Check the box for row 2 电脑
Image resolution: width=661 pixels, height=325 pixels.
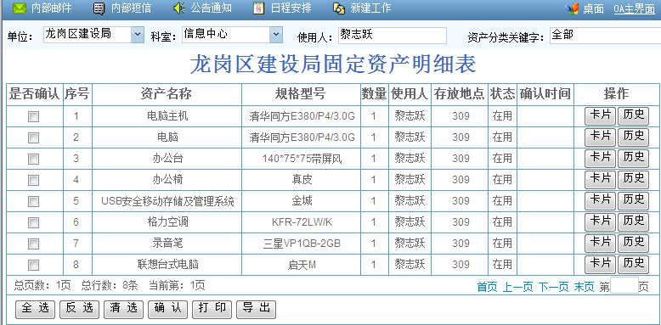point(33,137)
